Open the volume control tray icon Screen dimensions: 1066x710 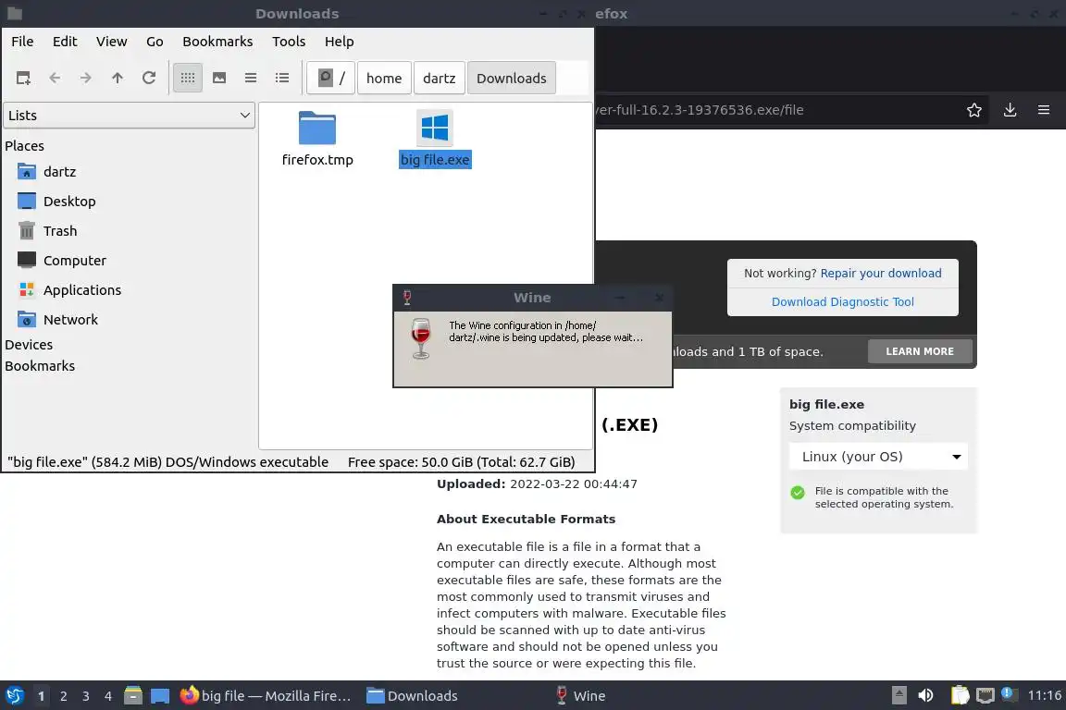pyautogui.click(x=926, y=695)
